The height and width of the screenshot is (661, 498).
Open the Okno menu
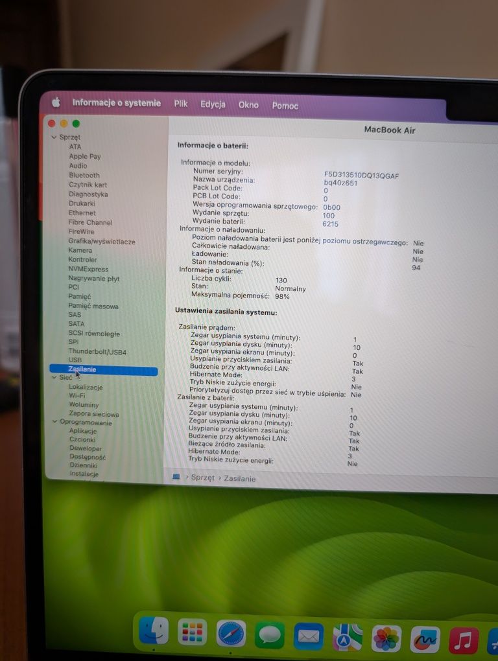tap(248, 105)
